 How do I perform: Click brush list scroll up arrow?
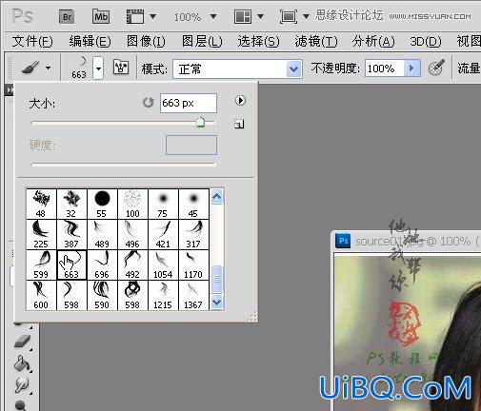pos(216,197)
